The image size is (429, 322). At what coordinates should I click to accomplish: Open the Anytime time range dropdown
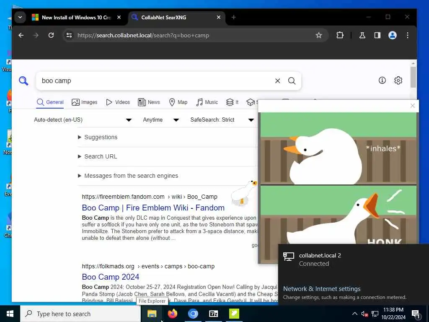[x=161, y=119]
